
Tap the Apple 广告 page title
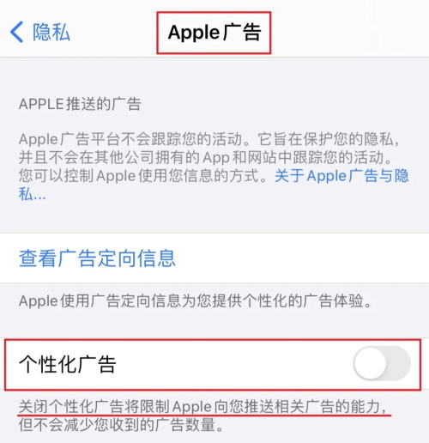tap(214, 33)
